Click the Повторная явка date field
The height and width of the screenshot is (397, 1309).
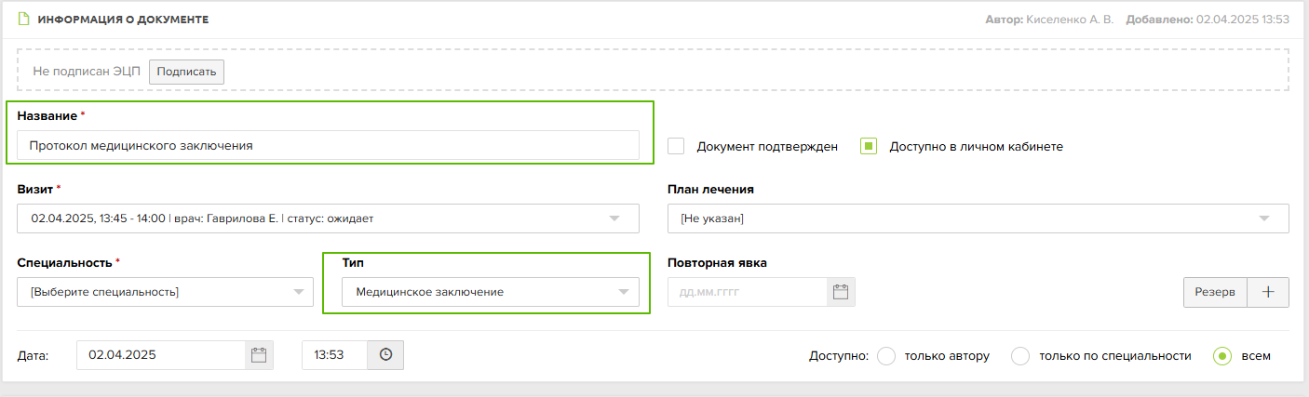[x=748, y=292]
